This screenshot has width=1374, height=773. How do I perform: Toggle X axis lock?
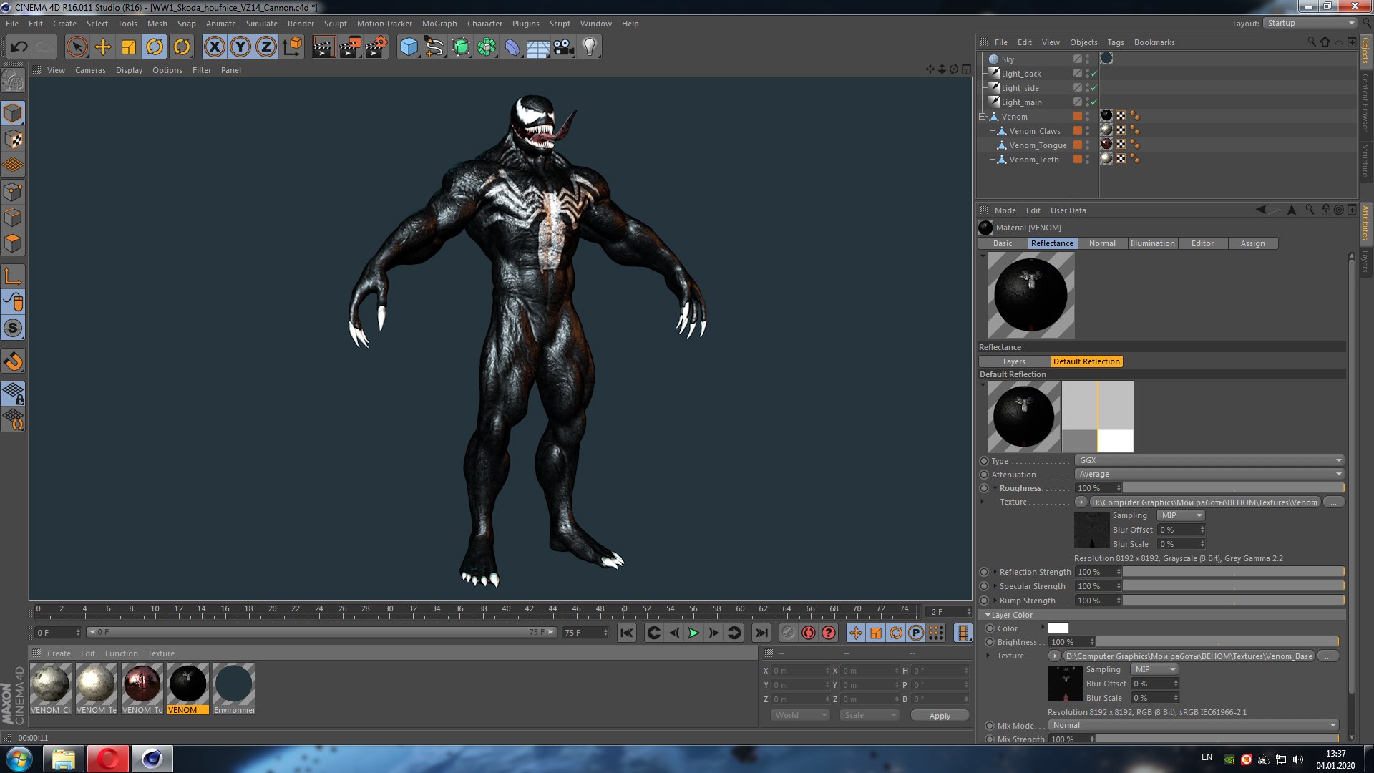click(x=214, y=47)
